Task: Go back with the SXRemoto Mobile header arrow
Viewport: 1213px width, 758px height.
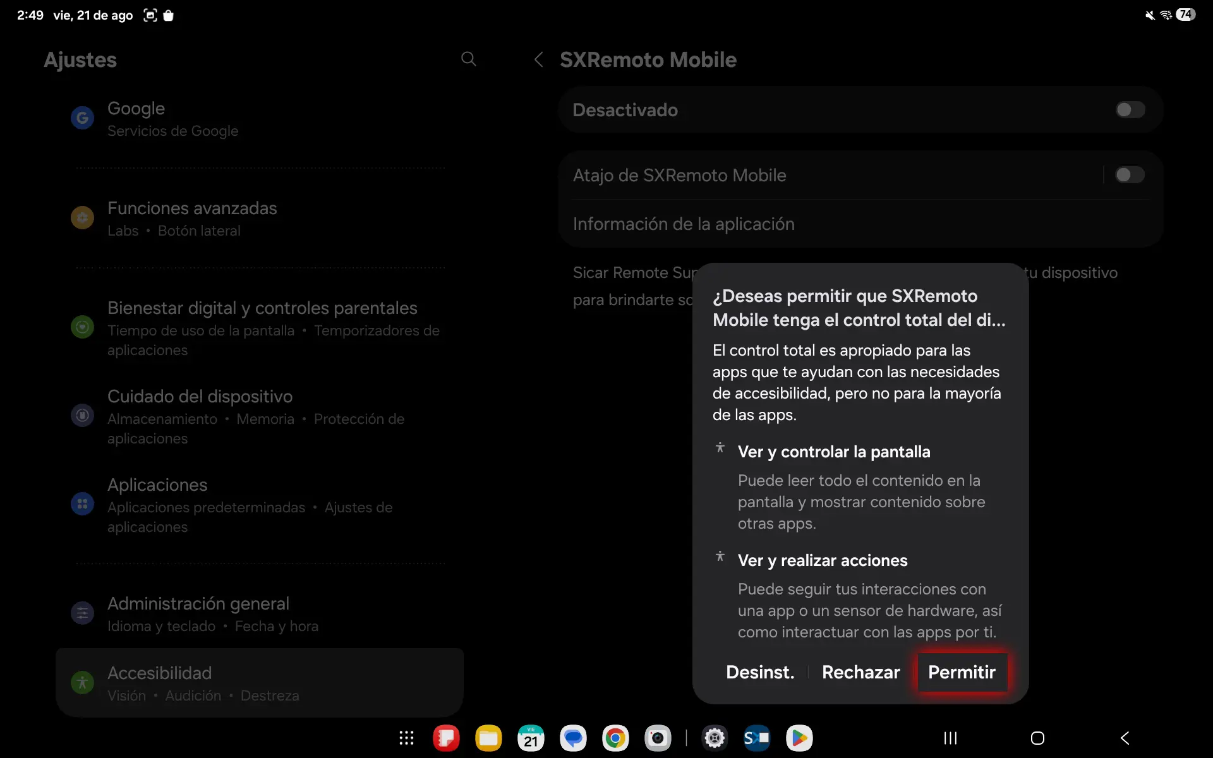Action: tap(539, 60)
